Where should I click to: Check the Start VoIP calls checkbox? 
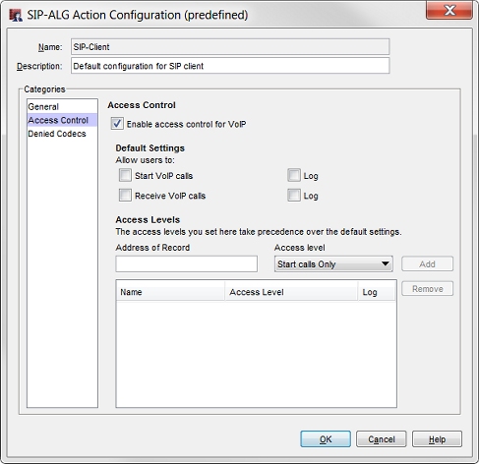pyautogui.click(x=125, y=175)
